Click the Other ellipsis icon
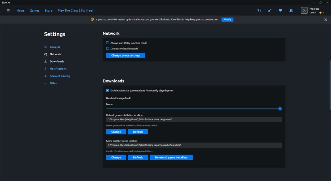The image size is (331, 181). 45,83
